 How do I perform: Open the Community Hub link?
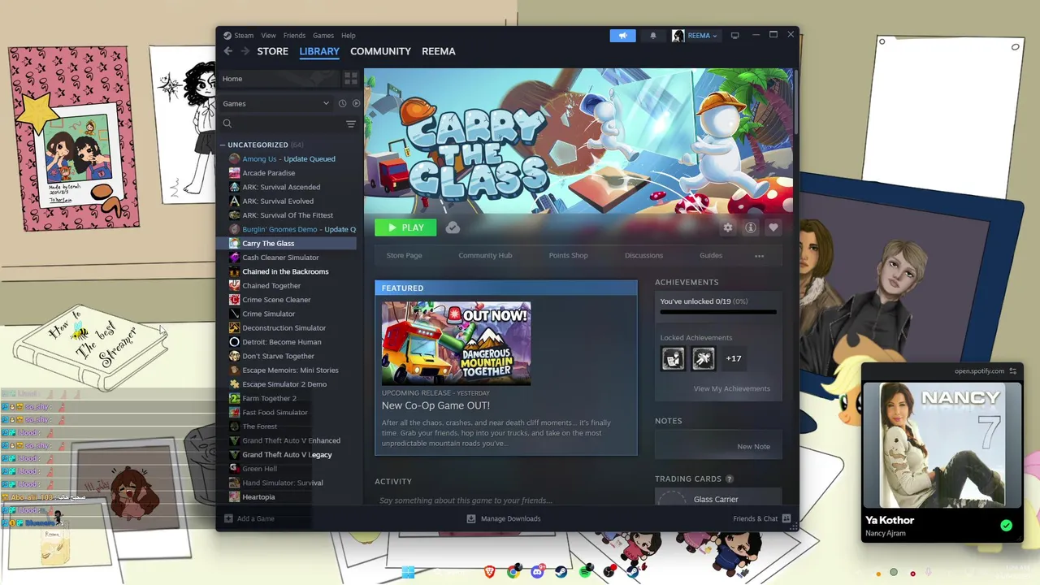tap(485, 256)
